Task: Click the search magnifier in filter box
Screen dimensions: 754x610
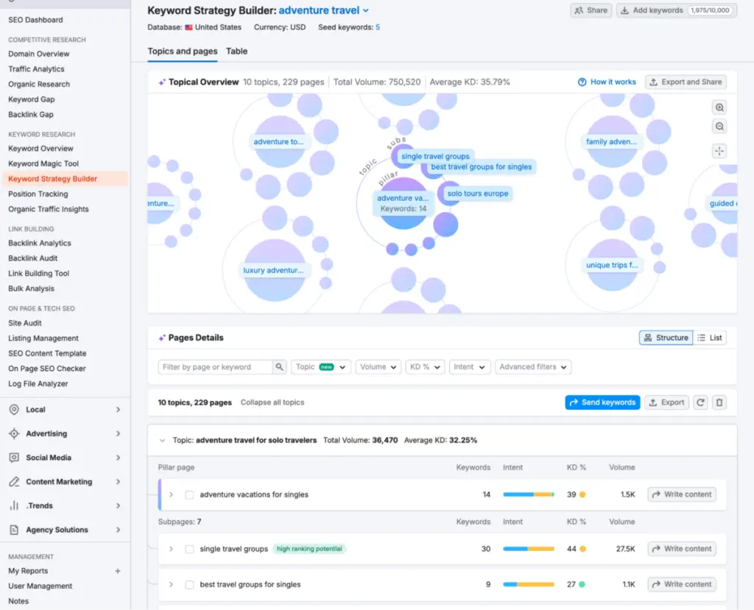Action: point(279,367)
